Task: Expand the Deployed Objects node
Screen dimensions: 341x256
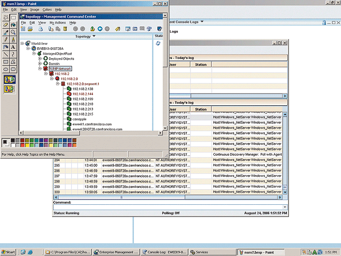Action: click(x=40, y=59)
